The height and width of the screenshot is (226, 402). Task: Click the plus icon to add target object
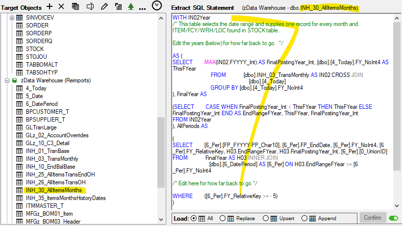(x=49, y=6)
